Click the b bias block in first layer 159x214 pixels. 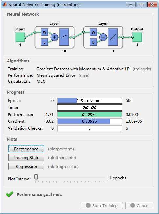44,42
